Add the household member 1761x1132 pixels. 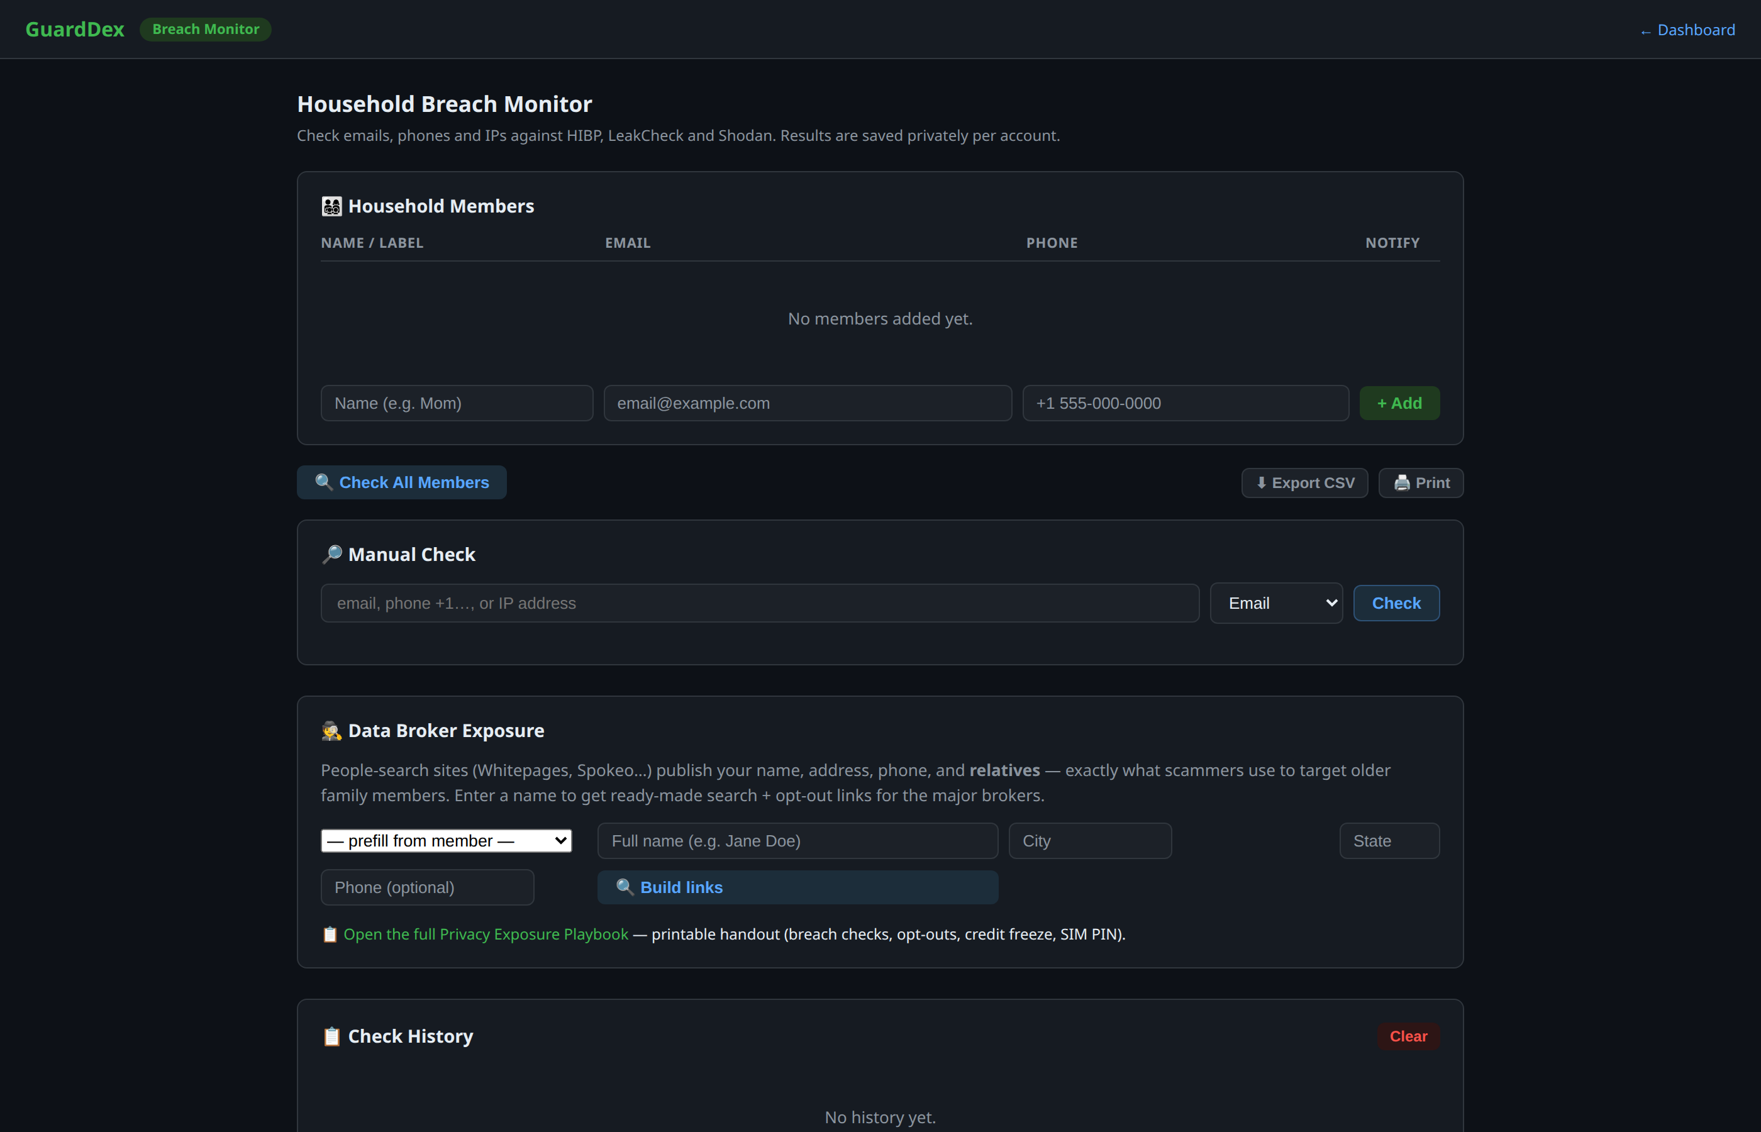tap(1399, 404)
